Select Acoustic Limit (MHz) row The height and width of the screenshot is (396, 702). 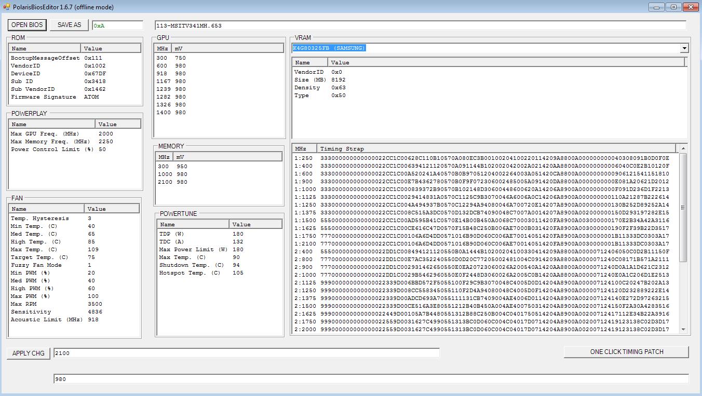coord(74,320)
